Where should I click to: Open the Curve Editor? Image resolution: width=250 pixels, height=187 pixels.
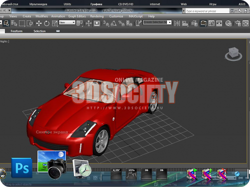click(211, 23)
